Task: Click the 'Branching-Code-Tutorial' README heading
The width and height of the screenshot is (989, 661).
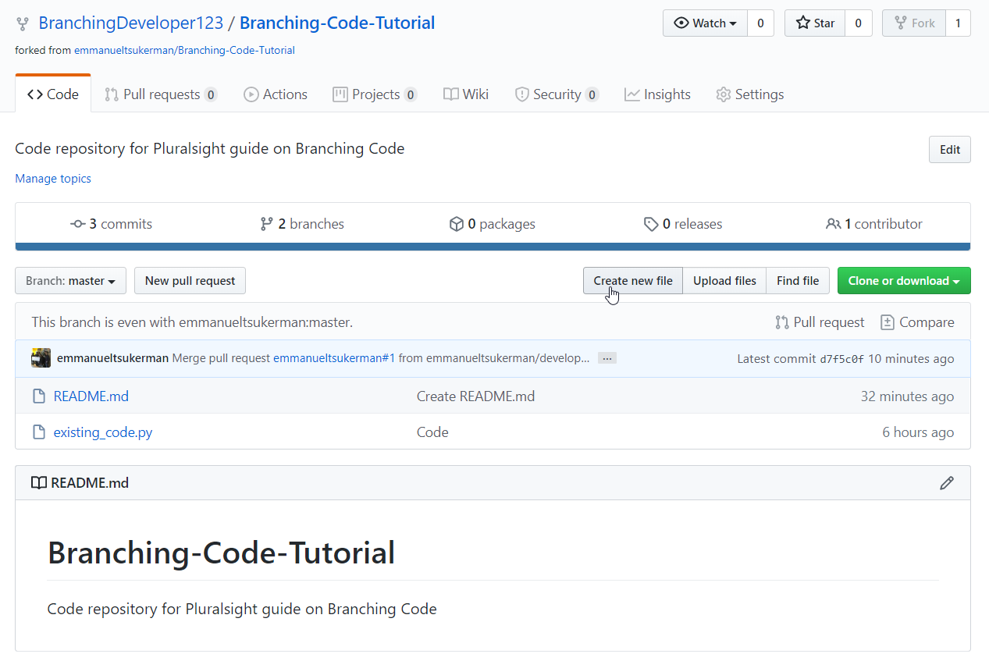Action: (222, 553)
